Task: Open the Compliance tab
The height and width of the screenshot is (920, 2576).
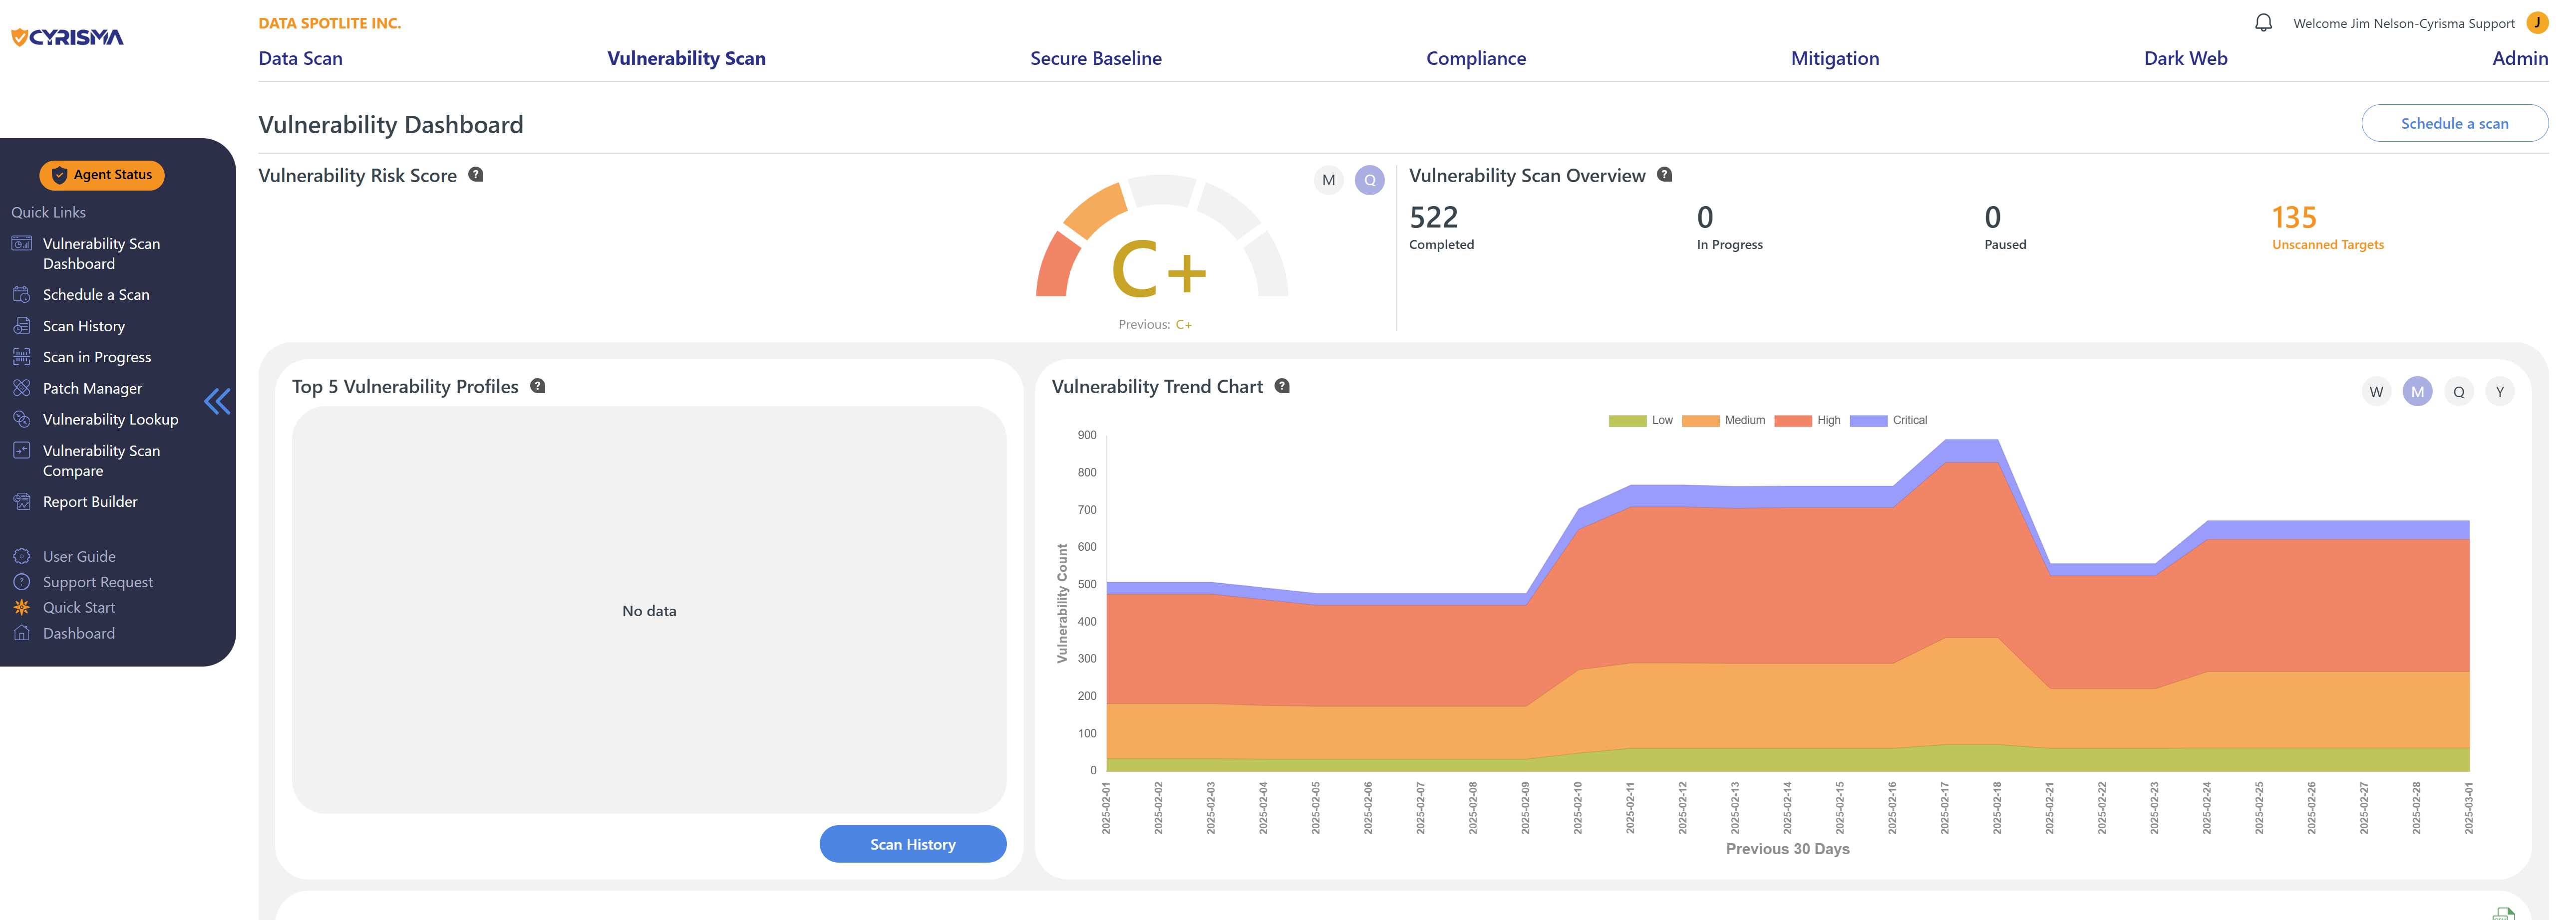Action: pos(1475,58)
